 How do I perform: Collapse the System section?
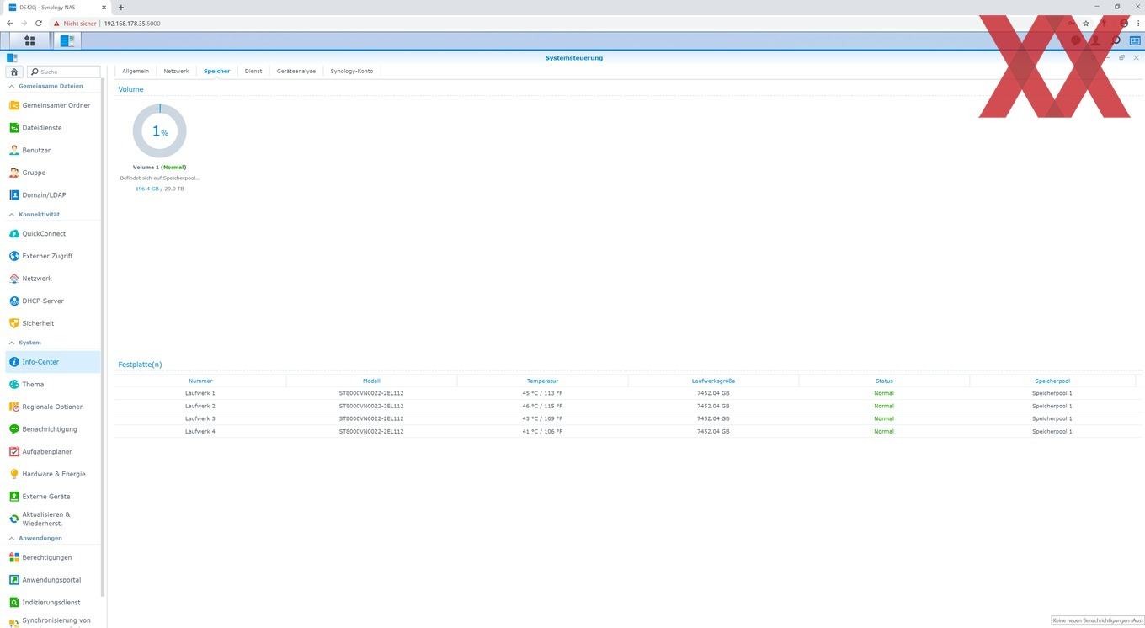tap(12, 343)
